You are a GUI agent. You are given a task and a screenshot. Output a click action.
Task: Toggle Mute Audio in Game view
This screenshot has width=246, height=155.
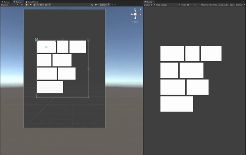[223, 5]
